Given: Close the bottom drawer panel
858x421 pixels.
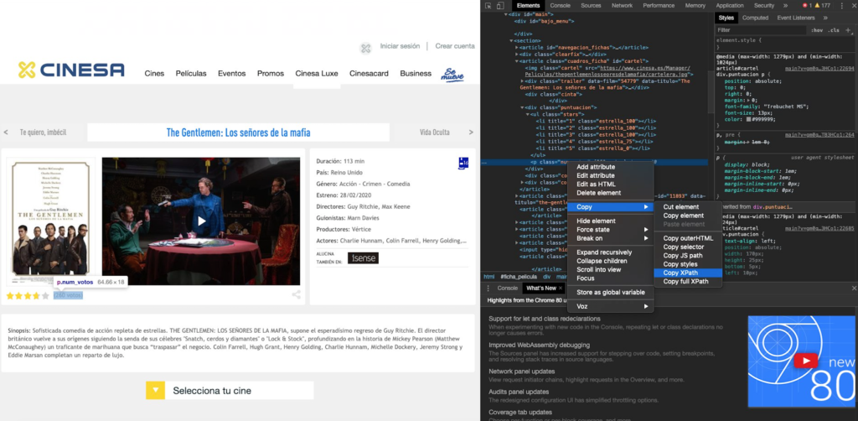Looking at the screenshot, I should (854, 288).
